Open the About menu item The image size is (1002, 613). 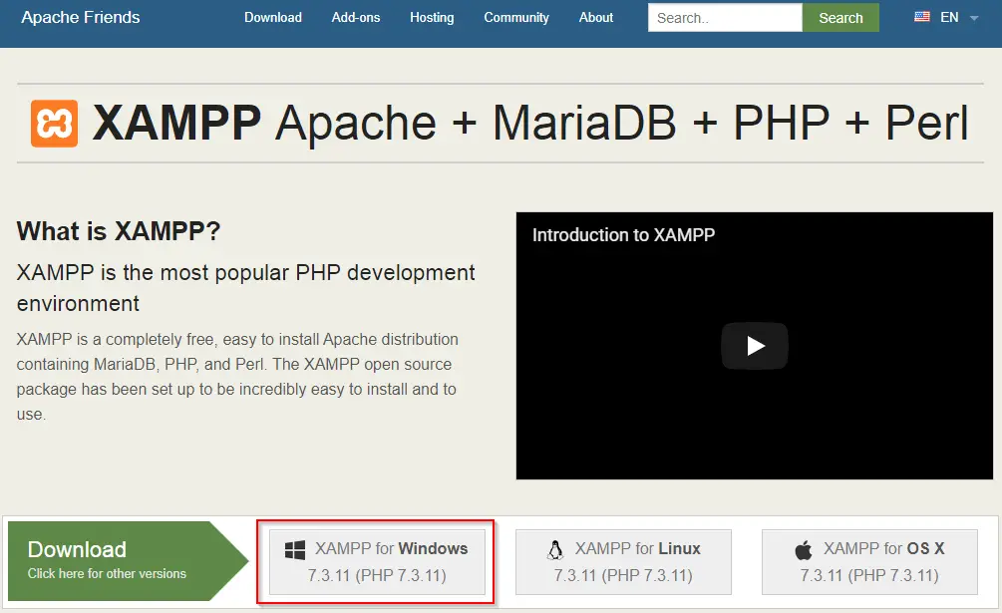[596, 17]
